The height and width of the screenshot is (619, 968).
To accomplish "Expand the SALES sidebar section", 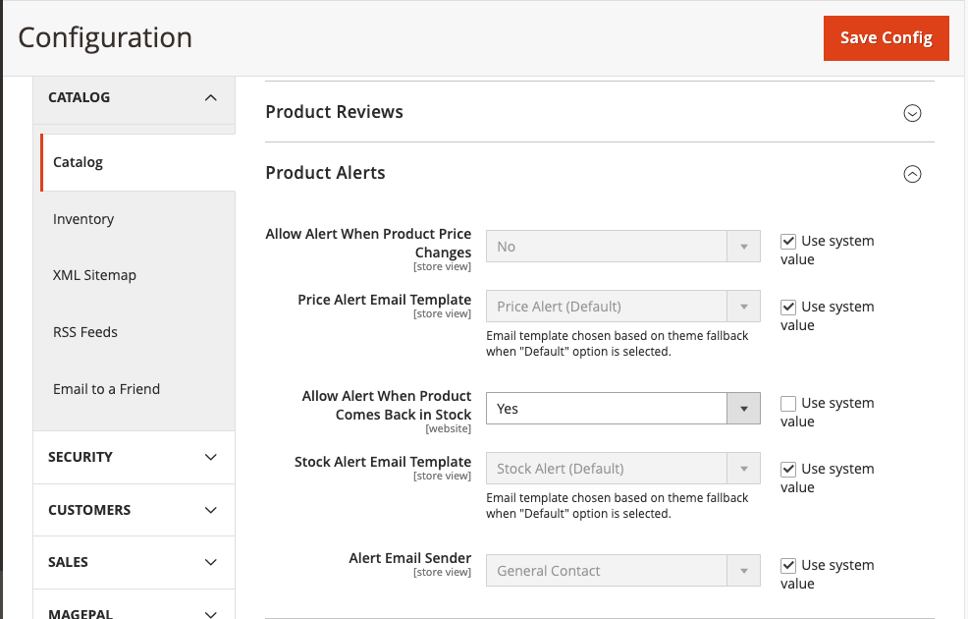I will (x=134, y=562).
